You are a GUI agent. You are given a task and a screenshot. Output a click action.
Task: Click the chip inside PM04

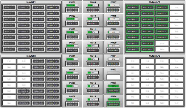click(72, 50)
